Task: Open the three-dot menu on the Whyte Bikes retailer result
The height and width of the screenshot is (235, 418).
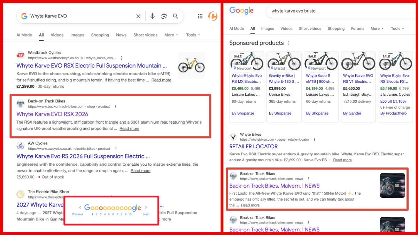Action: tap(314, 139)
